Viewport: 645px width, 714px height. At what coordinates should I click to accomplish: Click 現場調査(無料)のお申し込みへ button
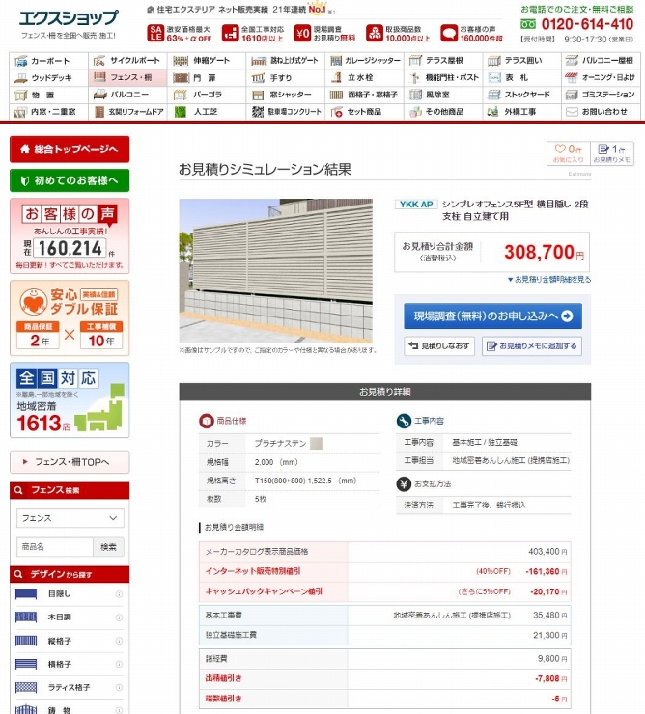492,316
